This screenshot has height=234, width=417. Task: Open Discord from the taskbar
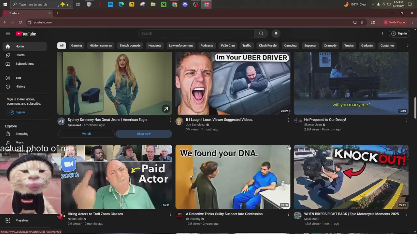pos(185,5)
